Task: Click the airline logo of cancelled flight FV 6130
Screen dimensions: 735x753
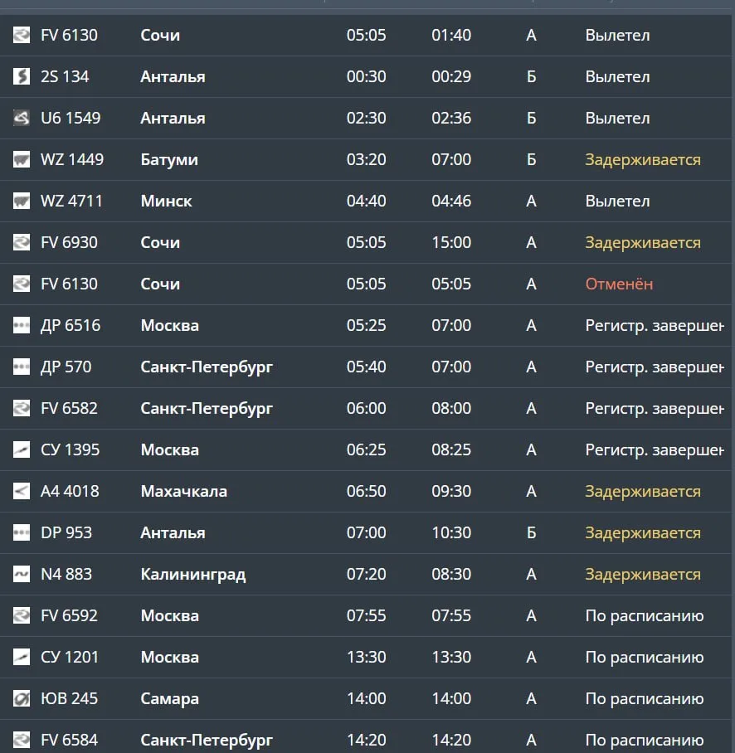Action: [21, 284]
